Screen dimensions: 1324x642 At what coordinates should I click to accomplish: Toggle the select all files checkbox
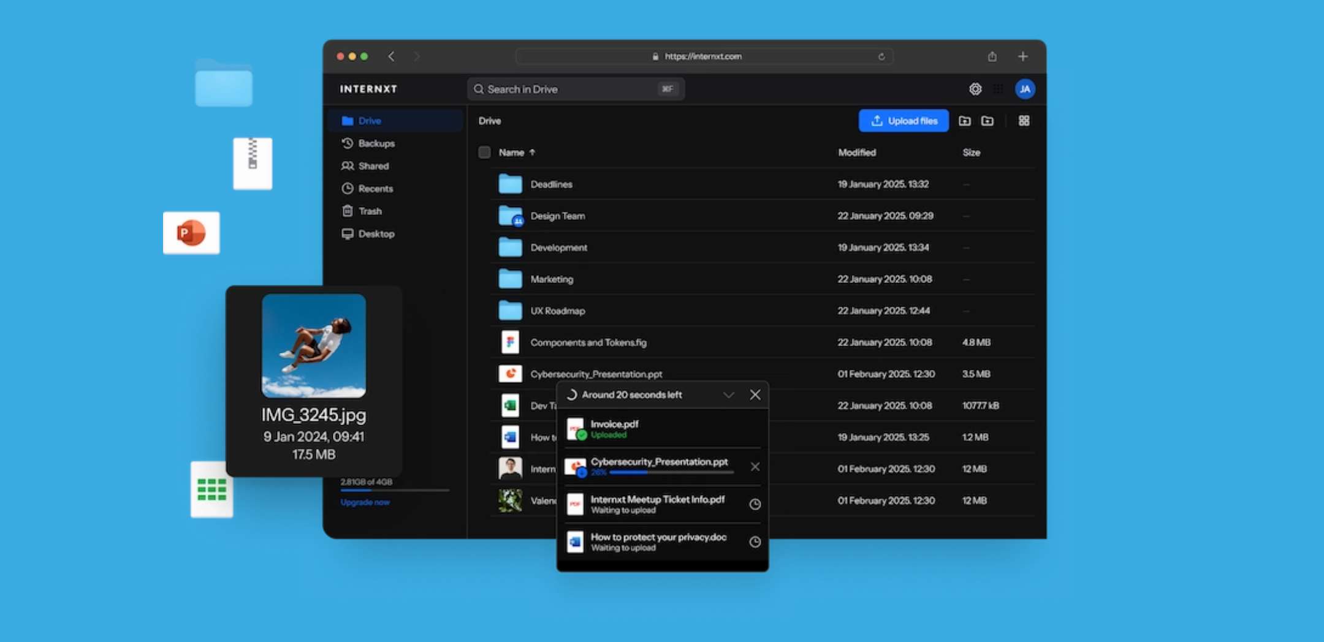coord(484,153)
